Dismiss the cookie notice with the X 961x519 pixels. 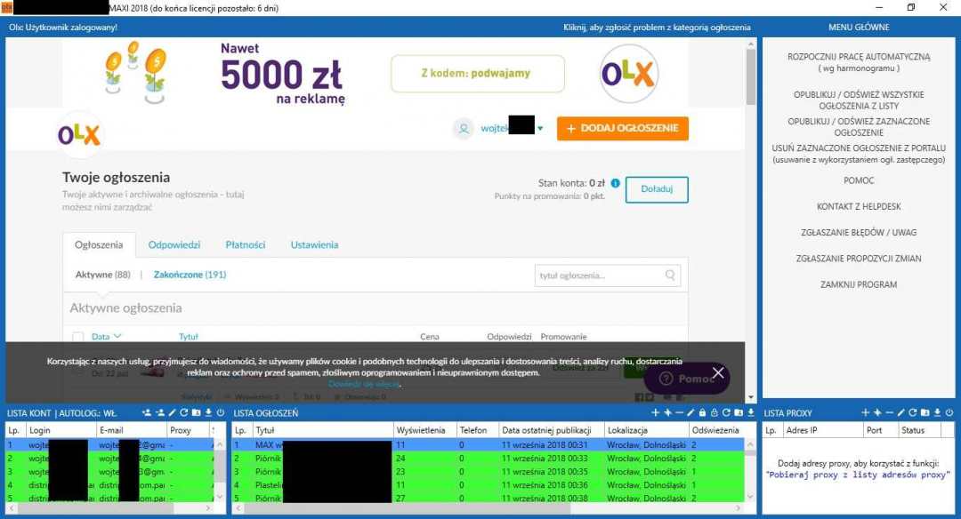718,372
